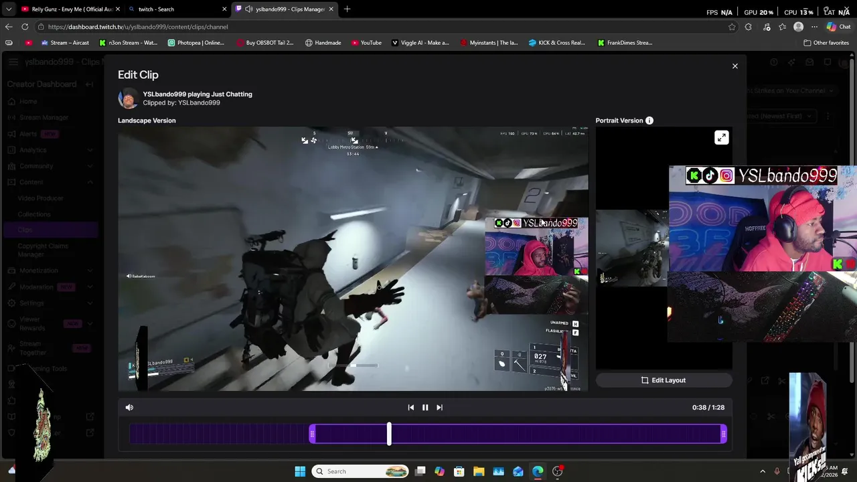Open the KICK & Cross Real bookmark
The height and width of the screenshot is (482, 857).
[x=556, y=43]
